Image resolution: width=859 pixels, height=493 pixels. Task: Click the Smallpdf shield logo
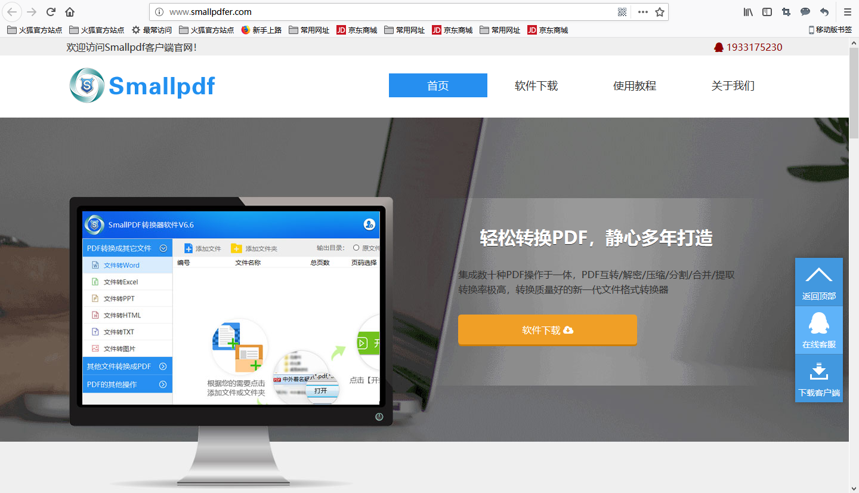87,86
